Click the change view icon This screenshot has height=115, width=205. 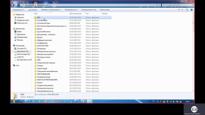click(179, 10)
